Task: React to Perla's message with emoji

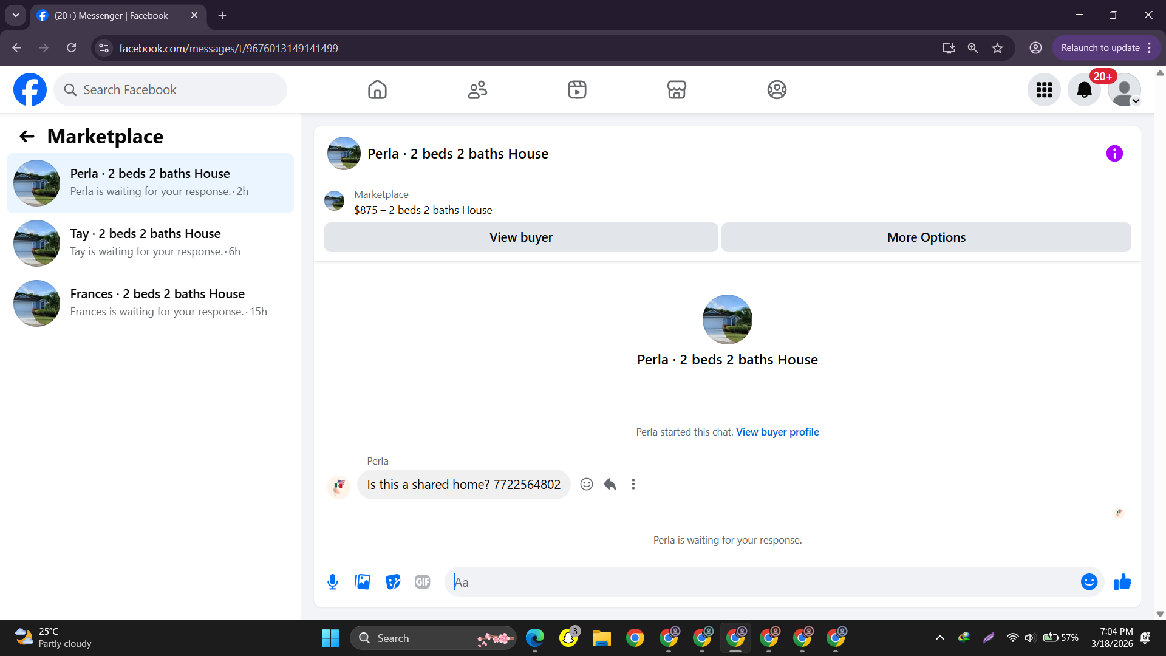Action: [x=586, y=484]
